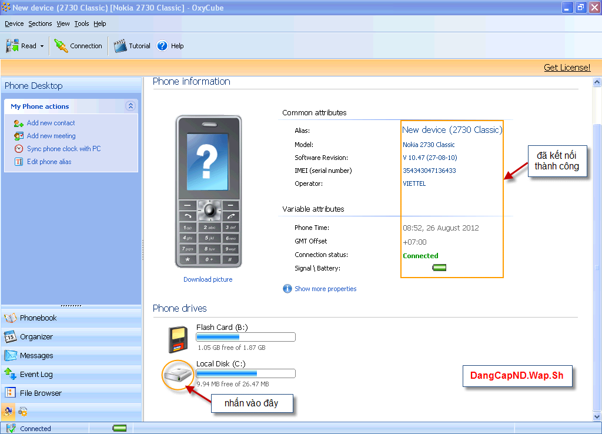Click the Event Log arrows icon

[10, 374]
